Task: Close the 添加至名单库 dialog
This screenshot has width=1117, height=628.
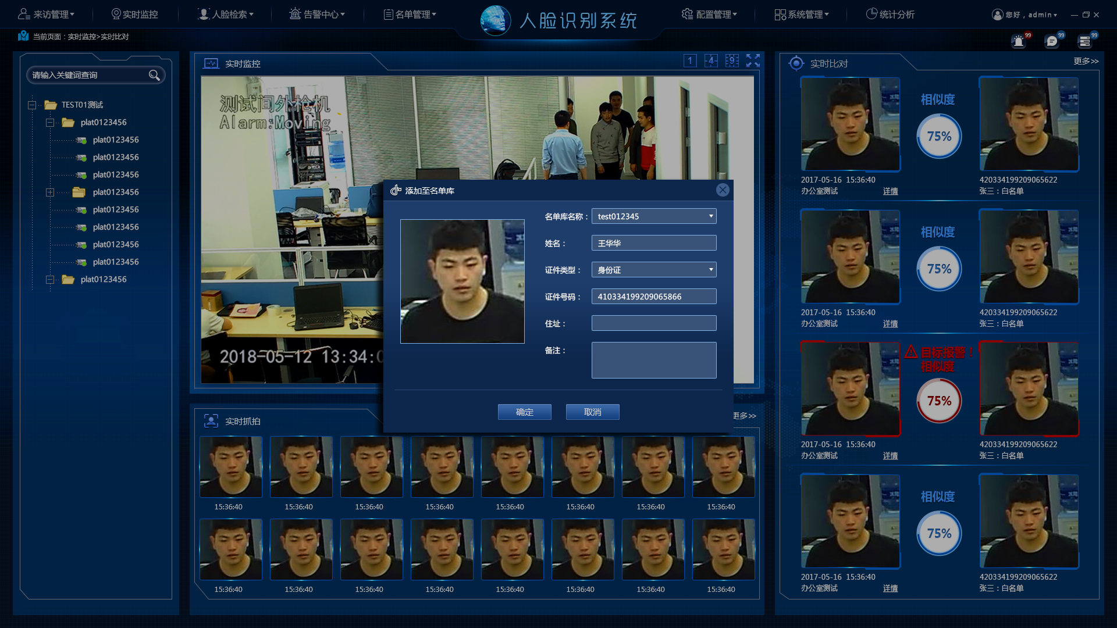Action: 723,190
